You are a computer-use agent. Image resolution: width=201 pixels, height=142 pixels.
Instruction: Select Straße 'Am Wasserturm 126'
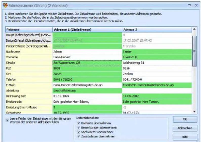pyautogui.click(x=87, y=63)
